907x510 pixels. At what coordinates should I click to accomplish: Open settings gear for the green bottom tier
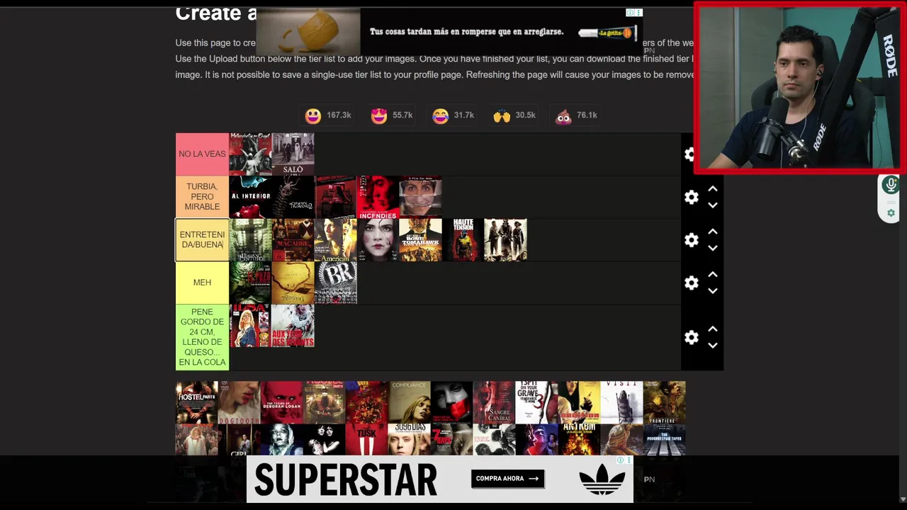pos(692,337)
